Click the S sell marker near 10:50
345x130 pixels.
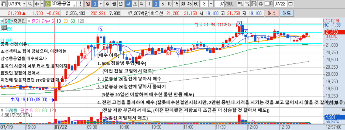pyautogui.click(x=178, y=51)
